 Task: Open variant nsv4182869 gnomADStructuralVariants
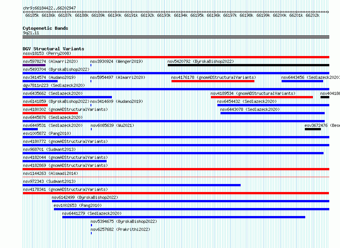[x=65, y=165]
